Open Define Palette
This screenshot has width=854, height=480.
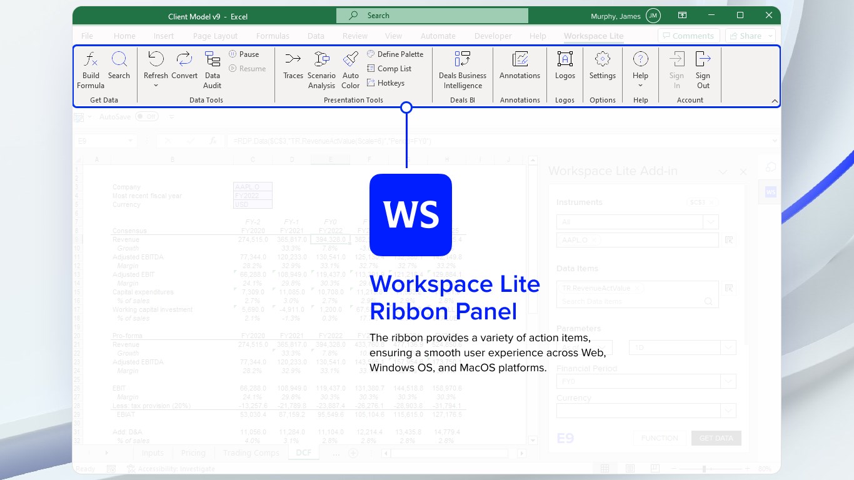tap(395, 54)
